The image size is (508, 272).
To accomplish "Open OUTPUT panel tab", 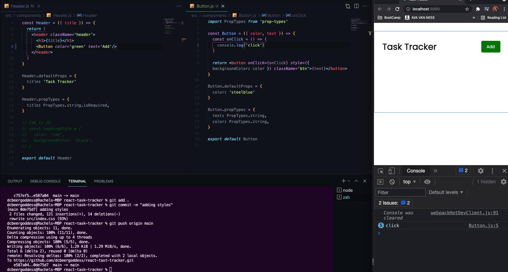I will (15, 181).
